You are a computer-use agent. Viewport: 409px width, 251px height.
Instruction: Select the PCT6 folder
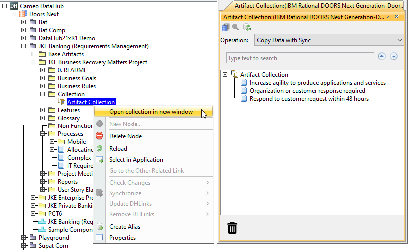click(55, 214)
